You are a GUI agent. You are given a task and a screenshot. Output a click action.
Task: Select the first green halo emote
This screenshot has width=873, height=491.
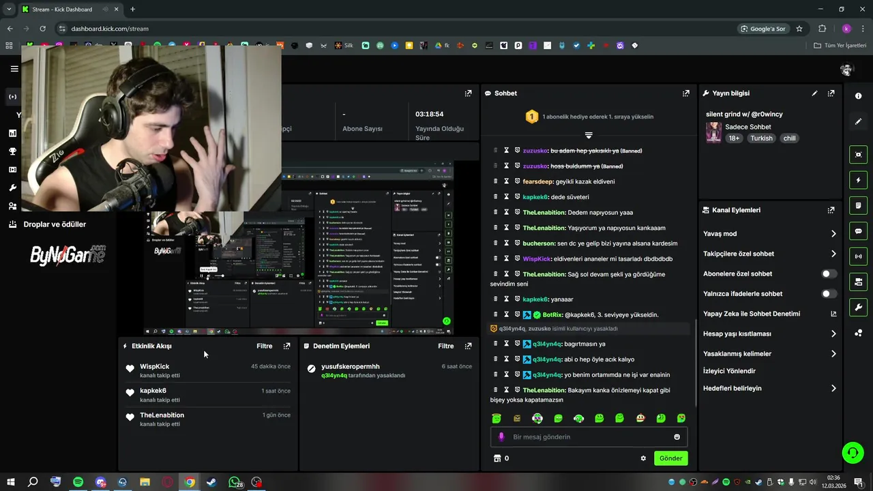(497, 419)
